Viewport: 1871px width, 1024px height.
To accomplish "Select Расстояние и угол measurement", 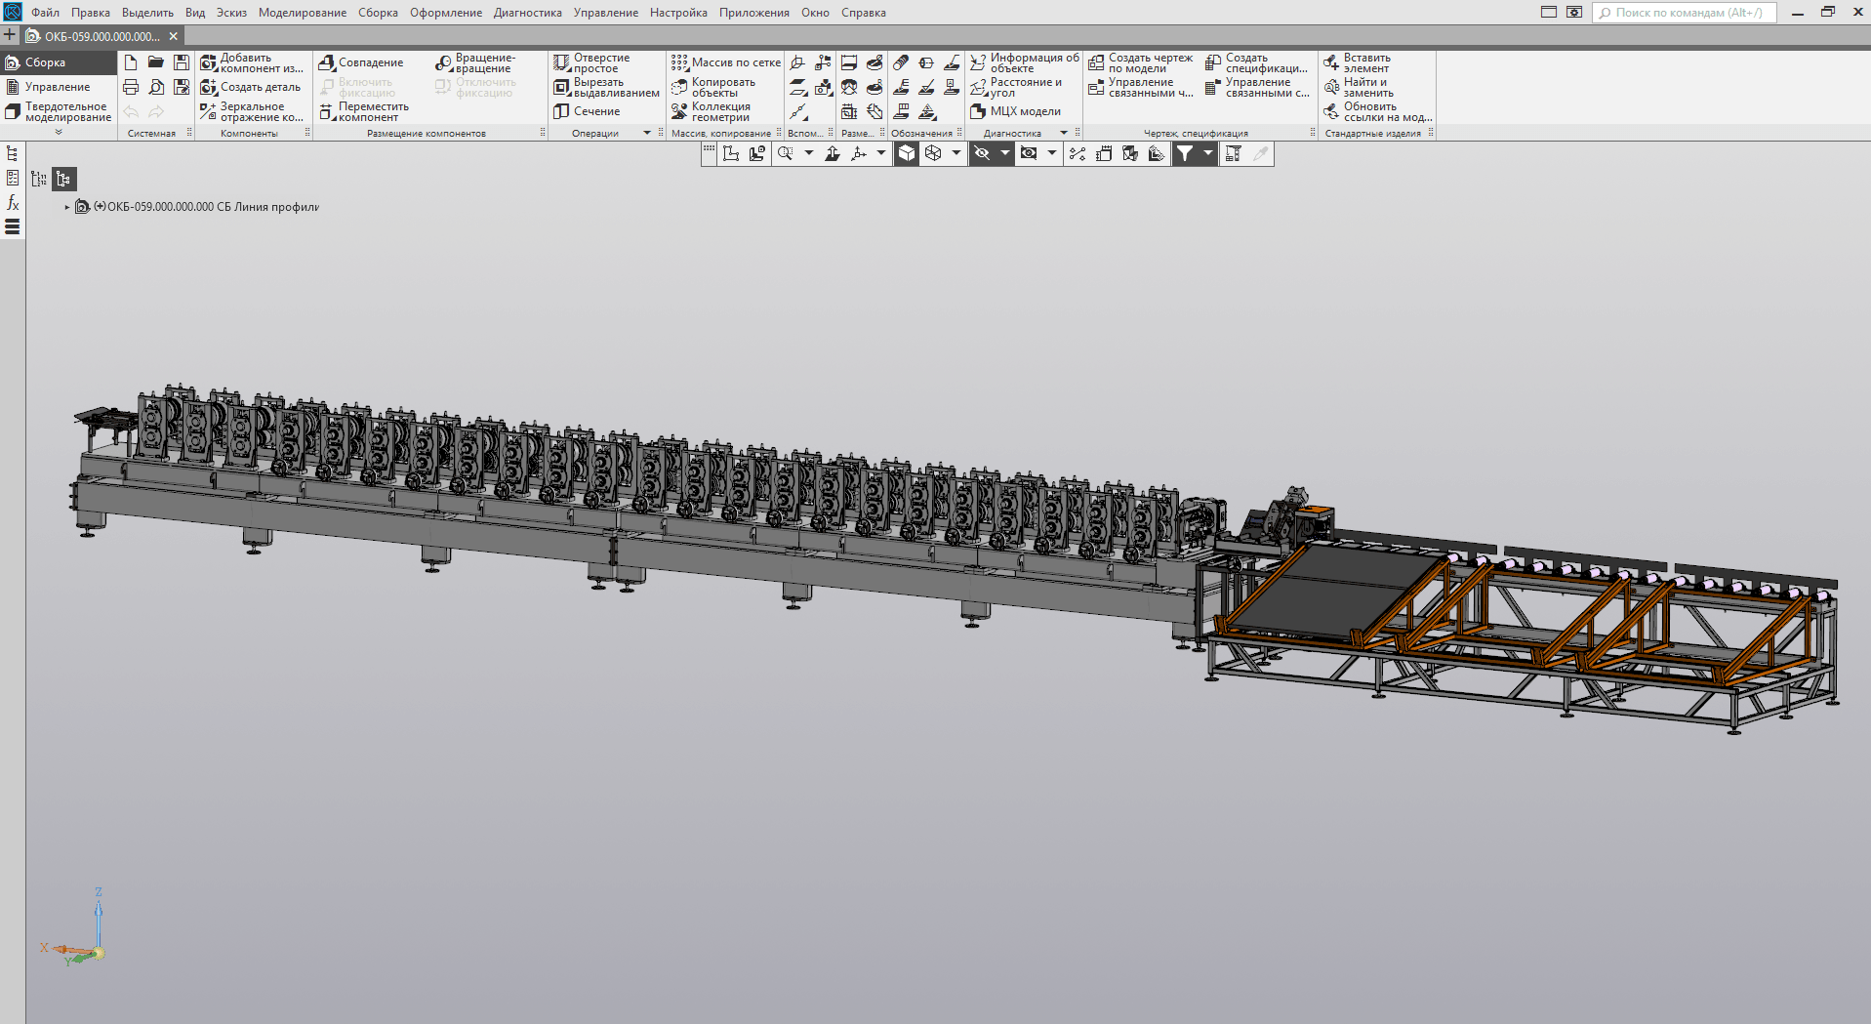I will click(1016, 88).
